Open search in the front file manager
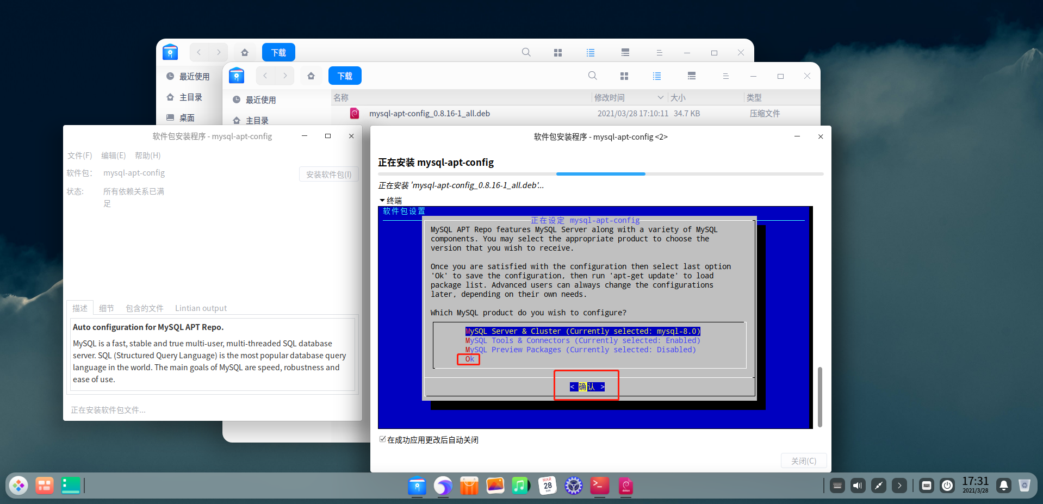This screenshot has width=1043, height=504. click(593, 76)
